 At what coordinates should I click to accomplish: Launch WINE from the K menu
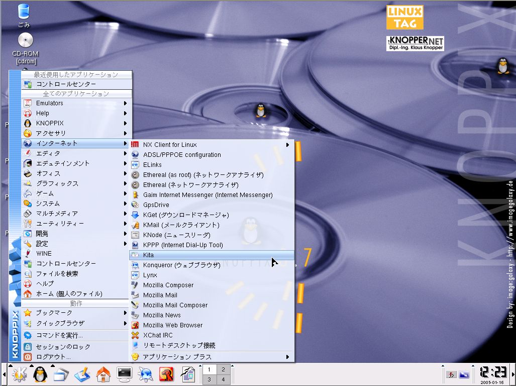click(x=75, y=253)
